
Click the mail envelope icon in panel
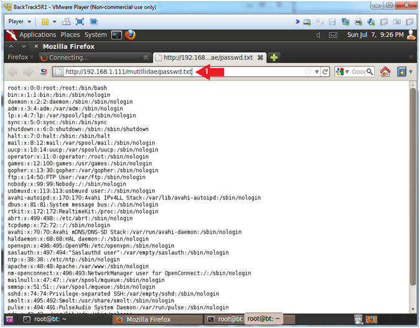click(333, 35)
